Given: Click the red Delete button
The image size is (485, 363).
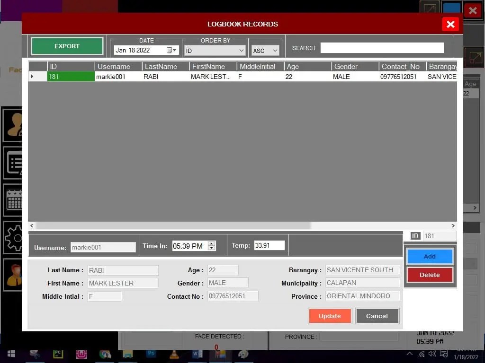Looking at the screenshot, I should tap(430, 275).
